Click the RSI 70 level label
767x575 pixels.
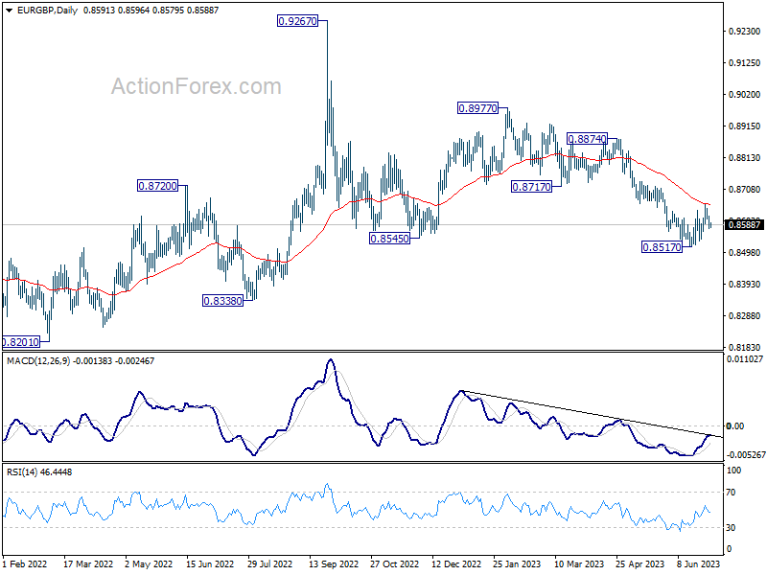tap(731, 493)
